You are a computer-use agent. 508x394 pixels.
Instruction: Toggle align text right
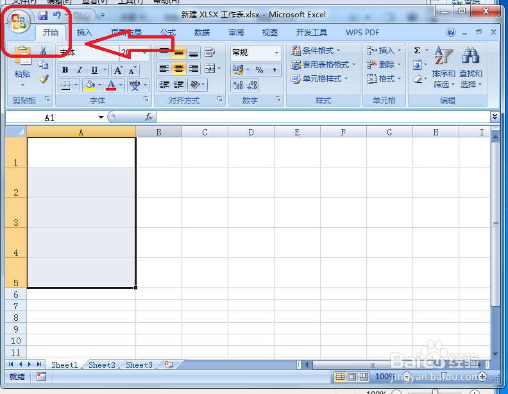coord(194,69)
